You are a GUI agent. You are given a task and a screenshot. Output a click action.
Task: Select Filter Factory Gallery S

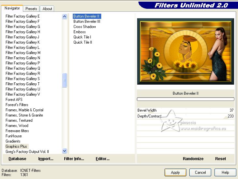(23, 79)
